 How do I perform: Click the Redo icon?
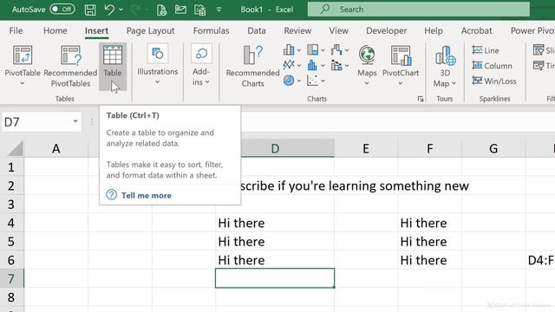pyautogui.click(x=135, y=10)
